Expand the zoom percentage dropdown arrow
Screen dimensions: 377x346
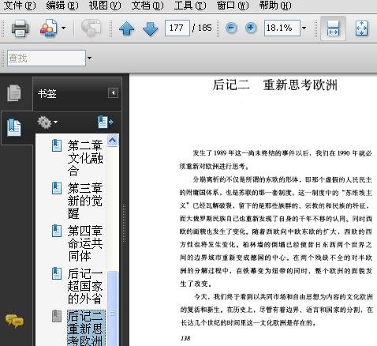(304, 28)
